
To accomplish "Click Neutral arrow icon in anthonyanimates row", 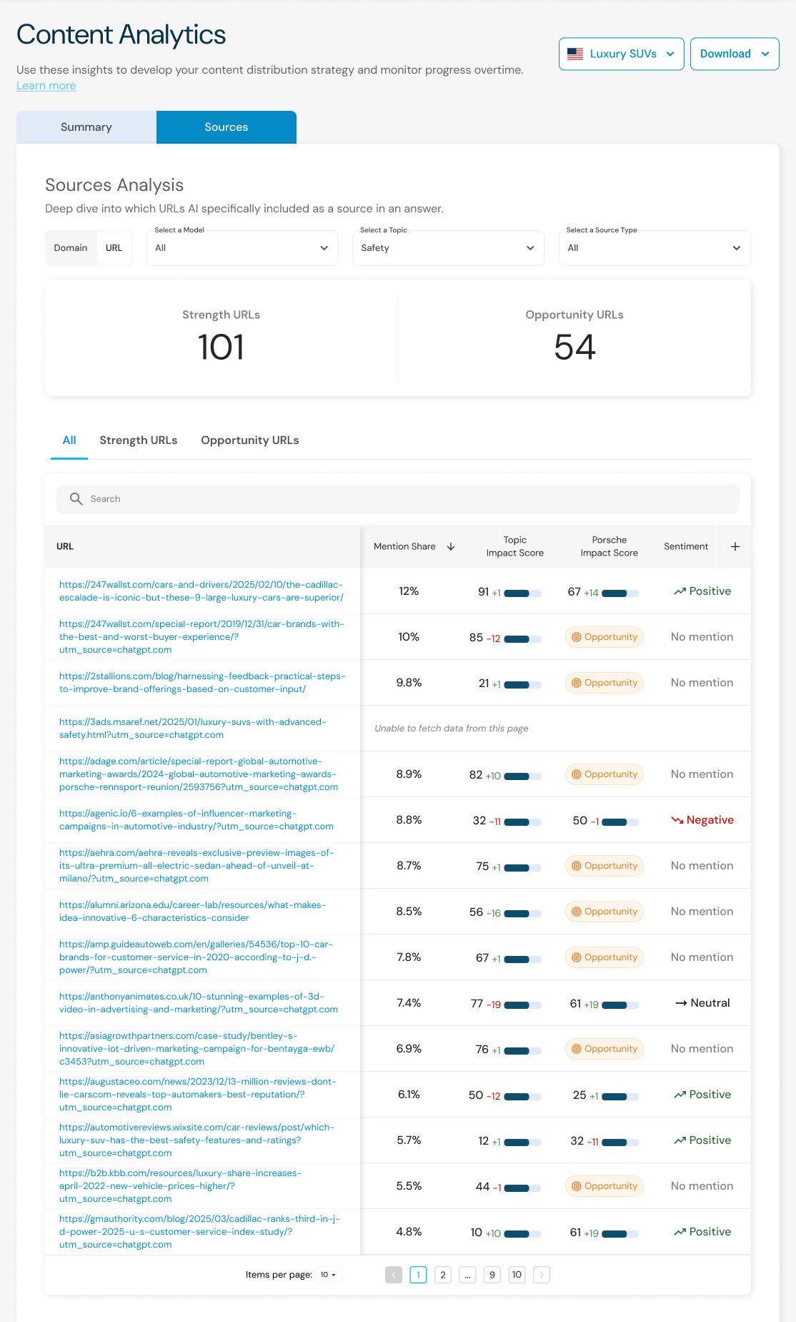I will tap(681, 1003).
